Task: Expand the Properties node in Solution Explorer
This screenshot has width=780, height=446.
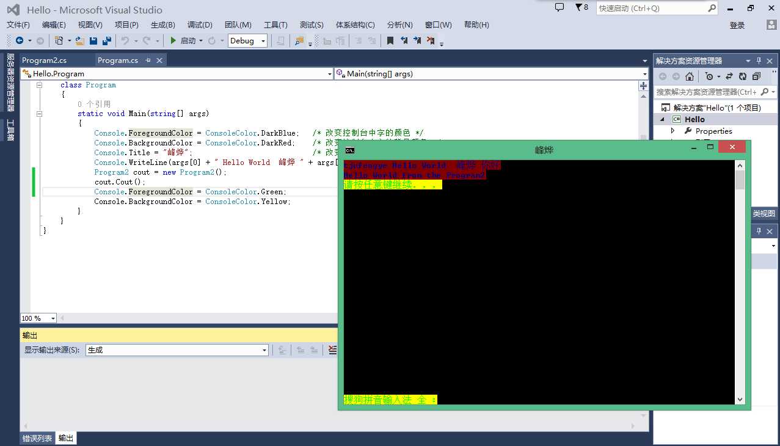Action: pyautogui.click(x=673, y=131)
